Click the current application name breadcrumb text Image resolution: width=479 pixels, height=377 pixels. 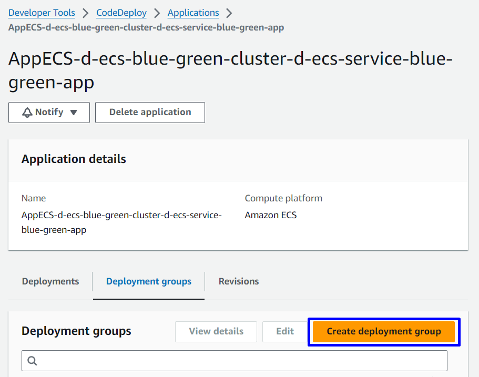[146, 27]
